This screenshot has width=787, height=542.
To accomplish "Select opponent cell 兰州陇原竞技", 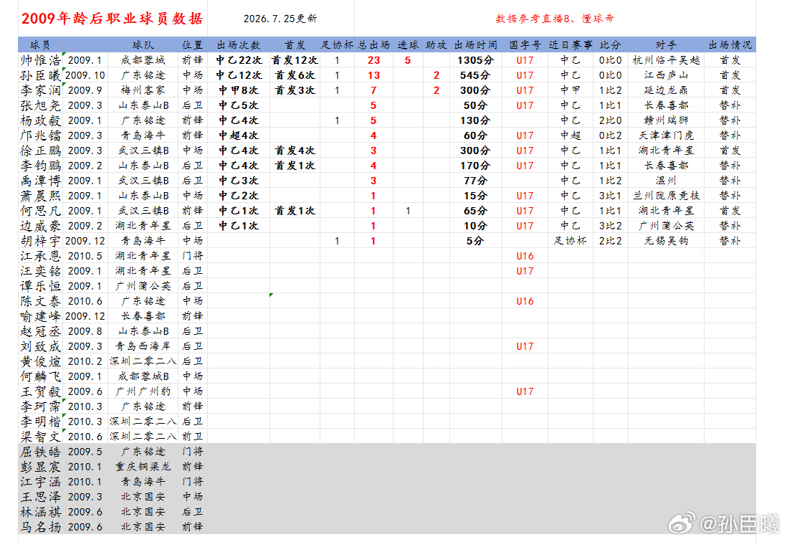I will tap(666, 196).
